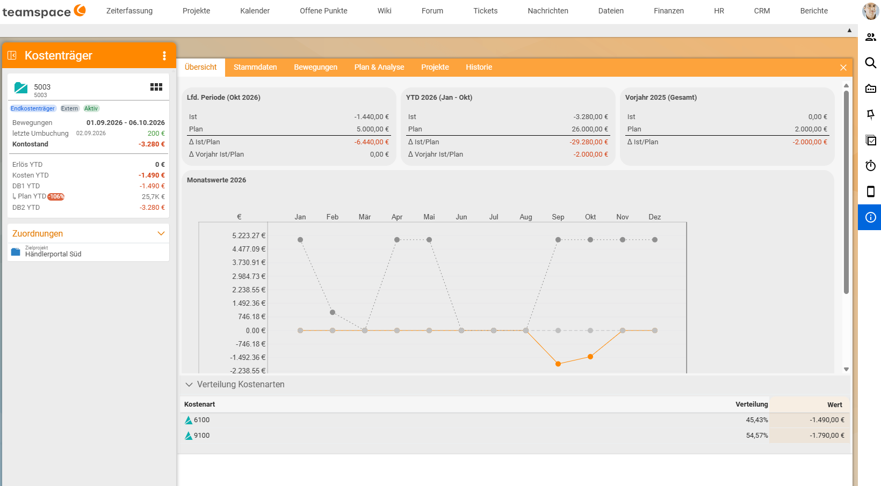The image size is (881, 486).
Task: Open search from the right sidebar
Action: (x=871, y=63)
